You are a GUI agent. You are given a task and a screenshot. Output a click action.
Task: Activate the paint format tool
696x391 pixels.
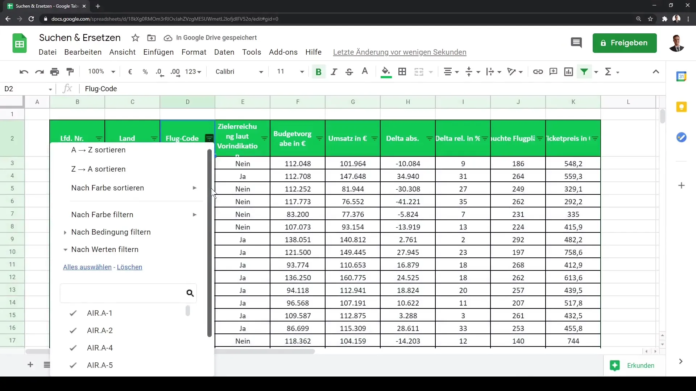(70, 72)
